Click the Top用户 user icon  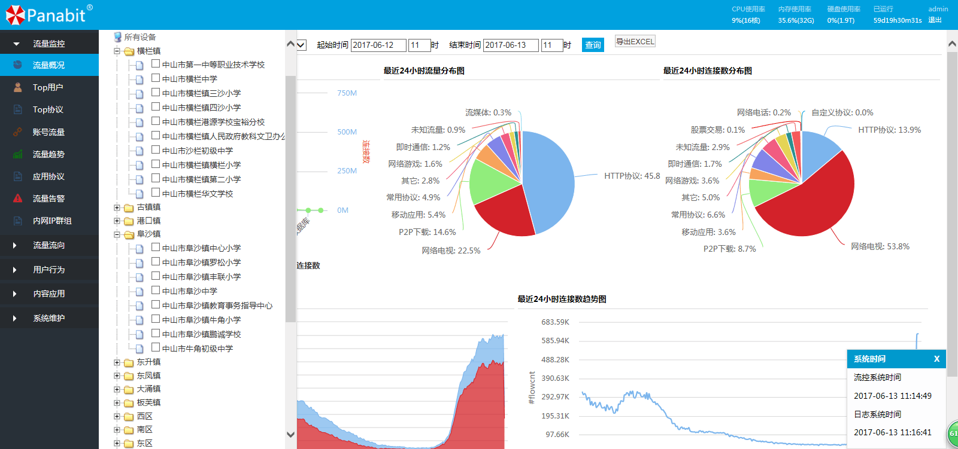click(17, 87)
